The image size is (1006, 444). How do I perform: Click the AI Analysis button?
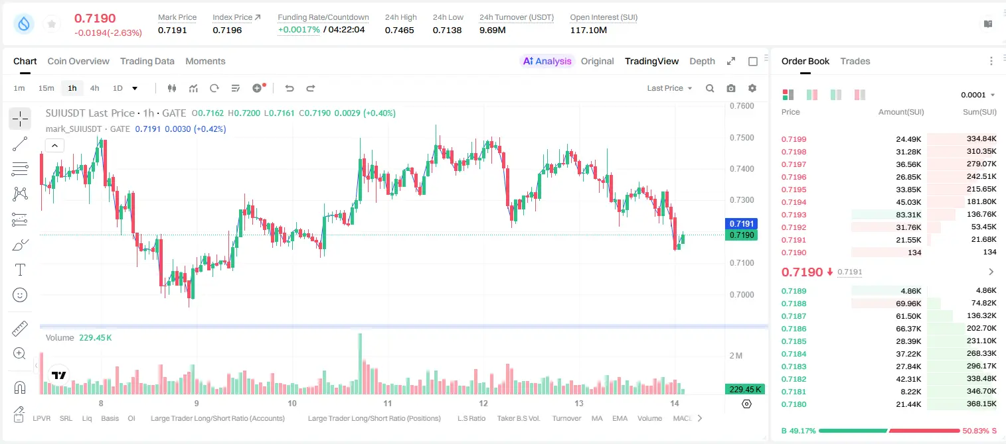click(546, 61)
